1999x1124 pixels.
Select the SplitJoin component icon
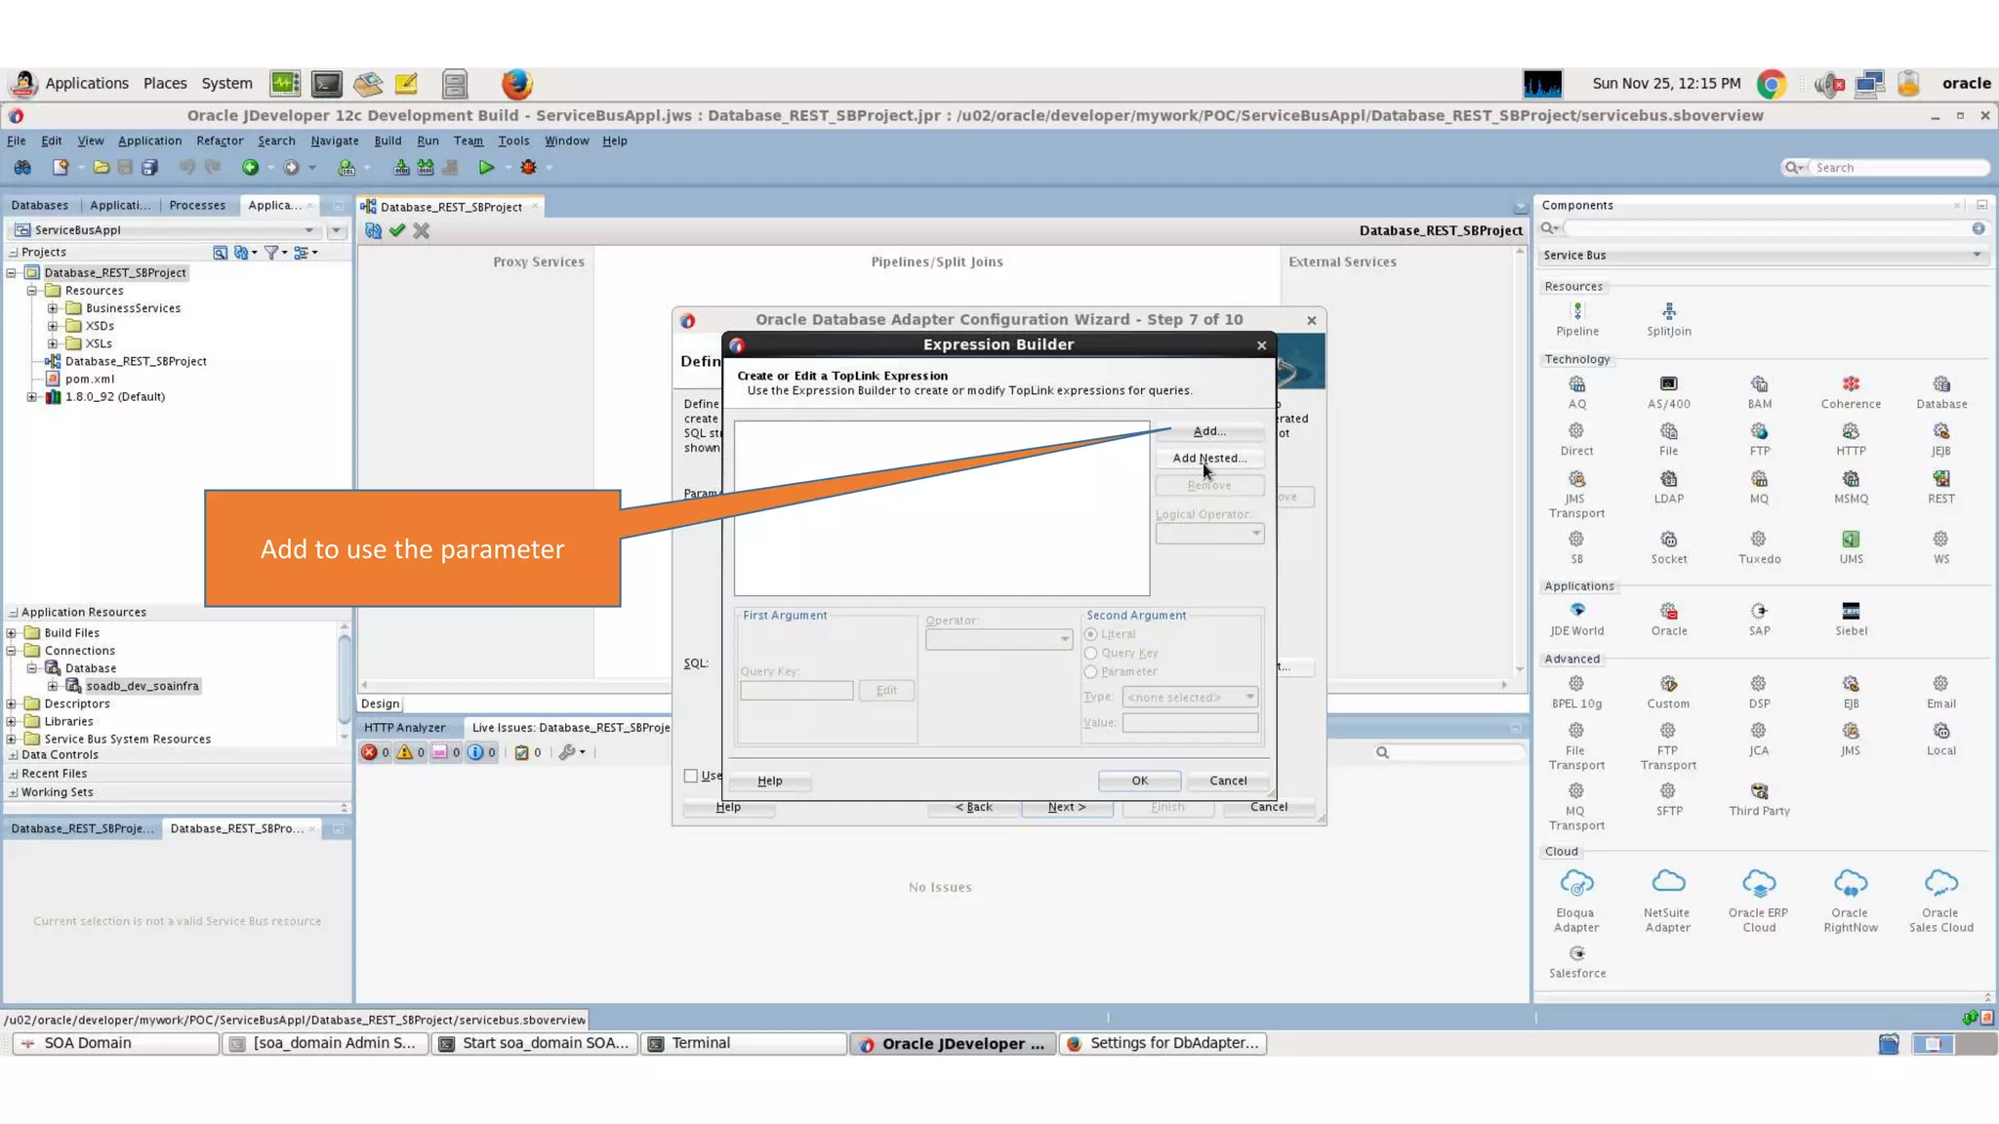click(1668, 312)
